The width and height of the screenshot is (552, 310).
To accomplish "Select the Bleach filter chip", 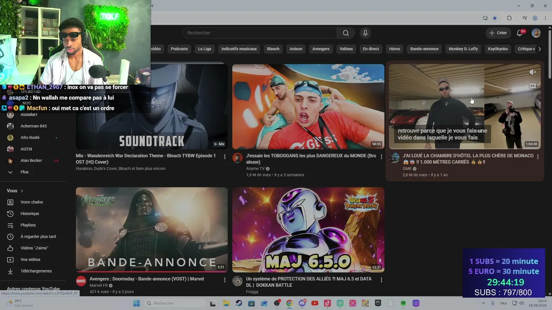I will (x=273, y=49).
